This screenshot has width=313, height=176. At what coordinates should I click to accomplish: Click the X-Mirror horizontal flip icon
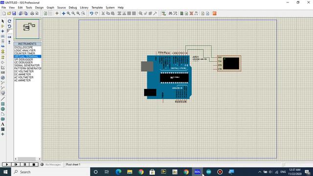(9, 37)
